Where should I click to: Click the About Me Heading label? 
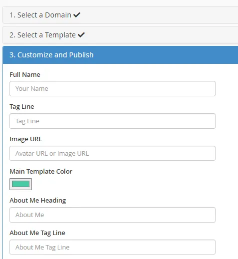(38, 201)
